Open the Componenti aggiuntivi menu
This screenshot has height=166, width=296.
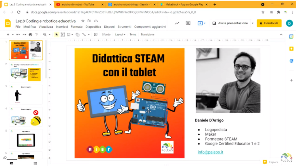coord(150,27)
